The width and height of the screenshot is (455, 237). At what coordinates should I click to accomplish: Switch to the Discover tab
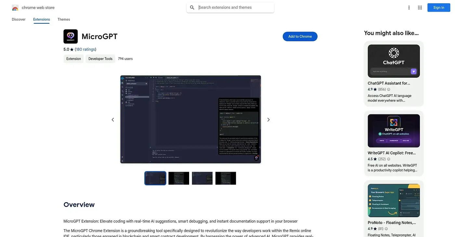click(x=19, y=20)
